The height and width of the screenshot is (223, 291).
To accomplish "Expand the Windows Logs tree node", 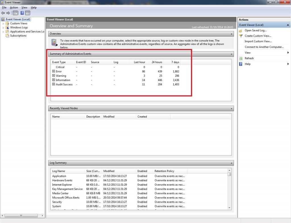I will (3, 27).
